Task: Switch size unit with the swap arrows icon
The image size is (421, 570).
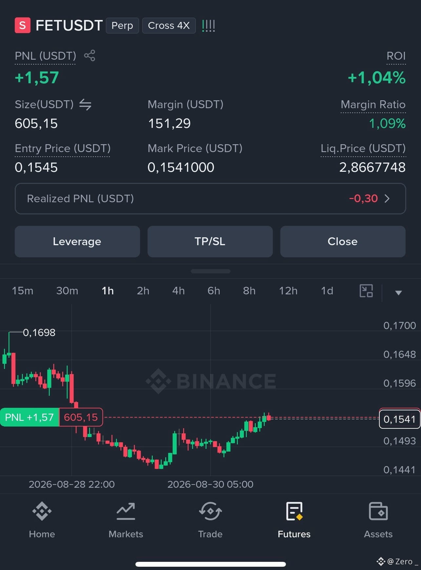Action: pyautogui.click(x=85, y=105)
